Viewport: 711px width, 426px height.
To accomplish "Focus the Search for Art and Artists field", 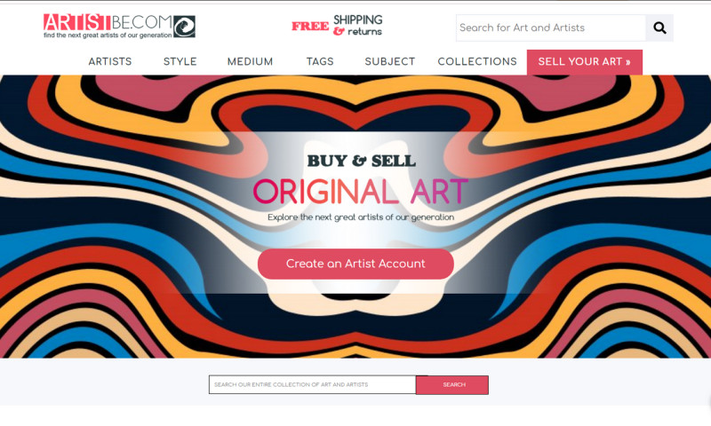I will [551, 28].
